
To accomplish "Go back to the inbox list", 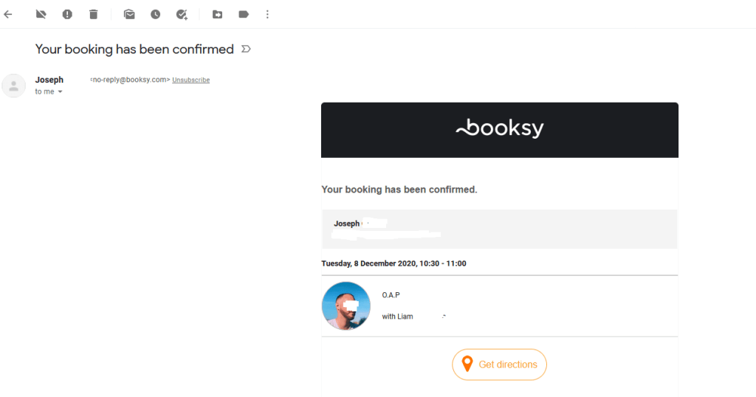I will click(x=8, y=14).
